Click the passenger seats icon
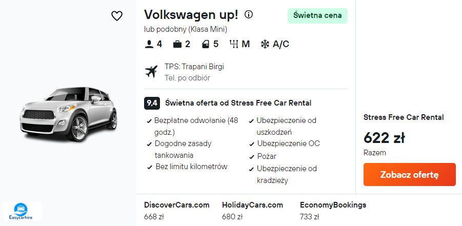The height and width of the screenshot is (226, 462). coord(149,44)
